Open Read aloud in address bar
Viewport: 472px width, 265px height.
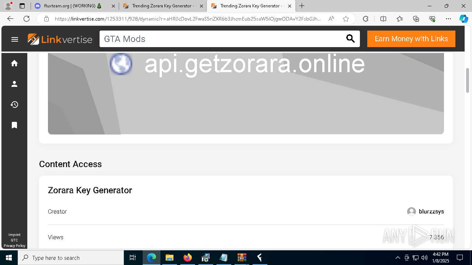click(x=331, y=19)
